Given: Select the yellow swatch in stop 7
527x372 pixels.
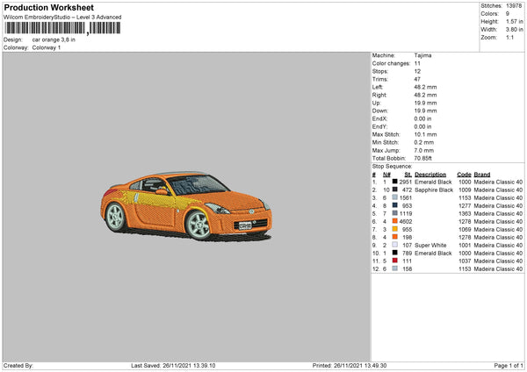Looking at the screenshot, I should coord(396,229).
